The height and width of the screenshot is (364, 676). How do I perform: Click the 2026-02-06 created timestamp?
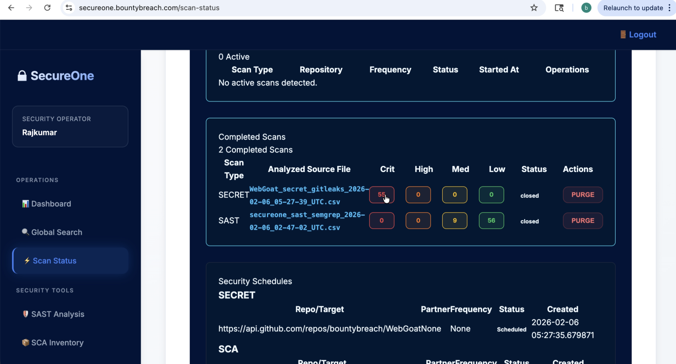click(x=563, y=329)
